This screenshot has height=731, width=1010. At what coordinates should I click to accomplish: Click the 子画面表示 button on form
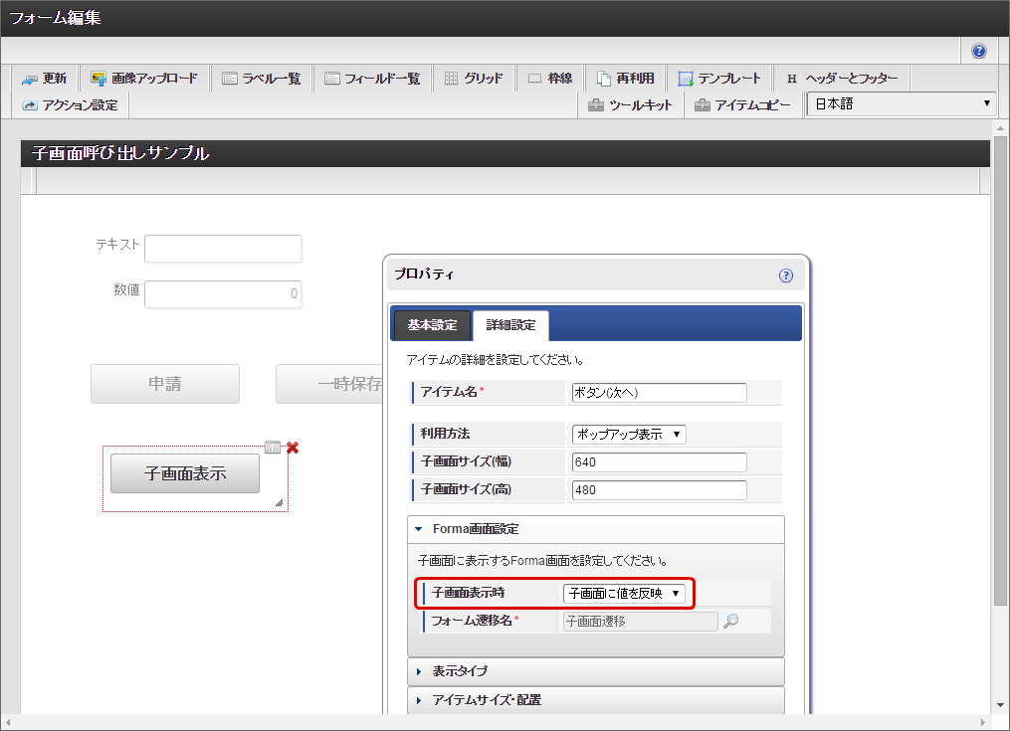click(x=185, y=473)
